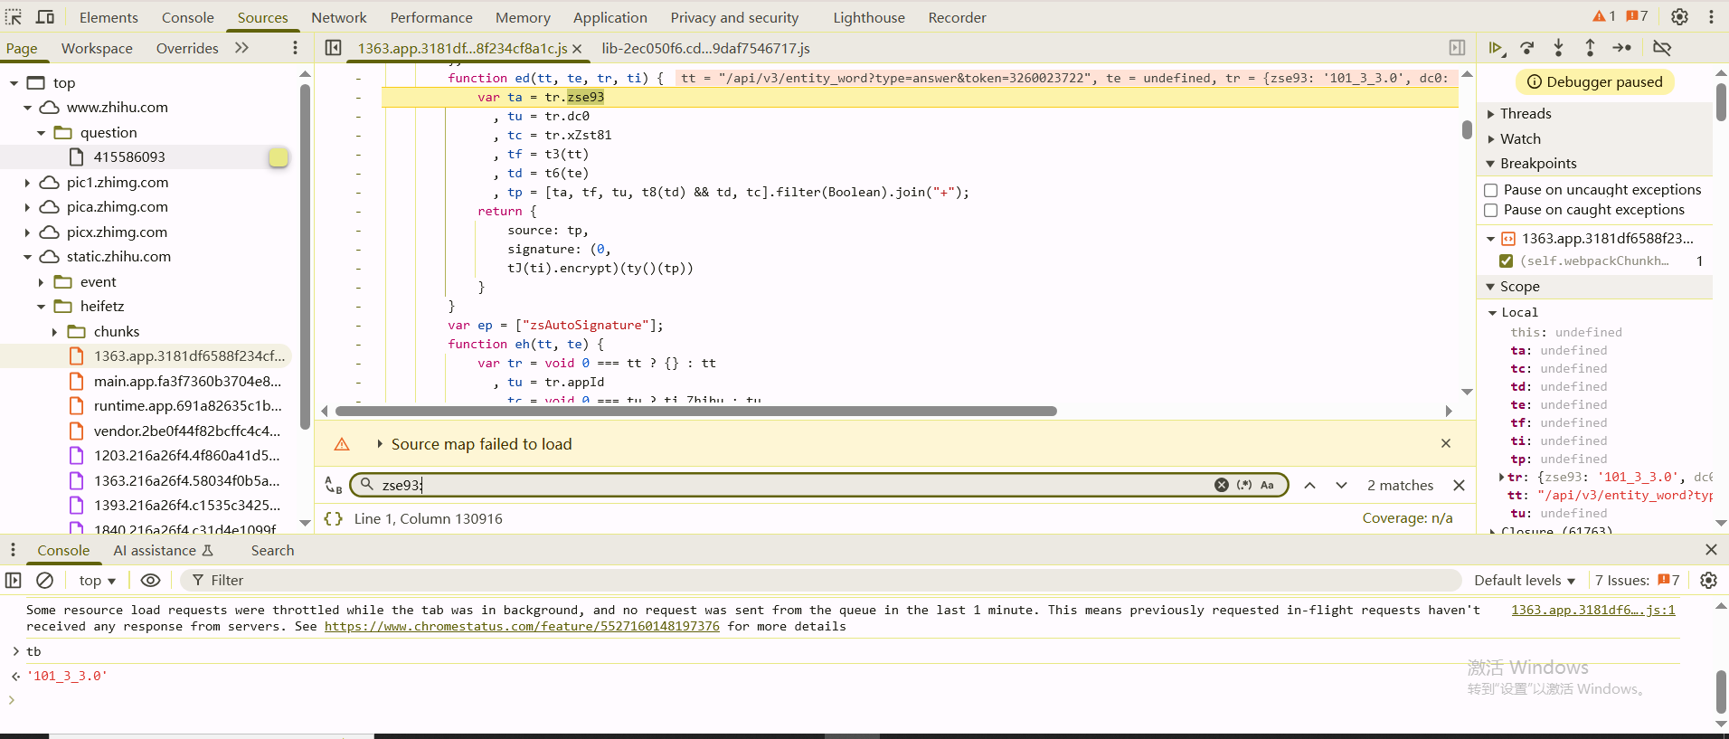The width and height of the screenshot is (1729, 739).
Task: Clear the console output
Action: coord(44,580)
